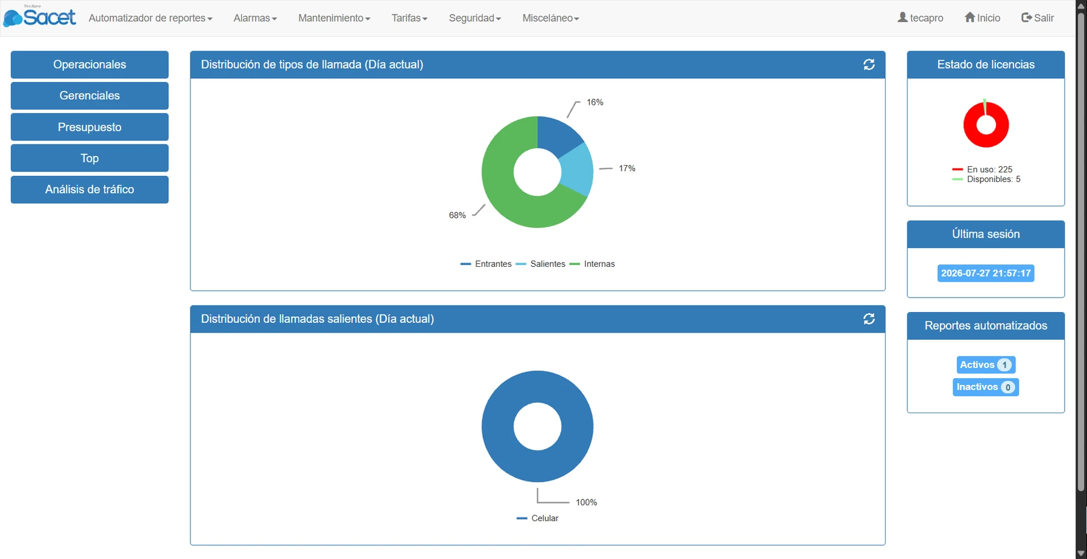The height and width of the screenshot is (559, 1087).
Task: Toggle Internas series in chart legend
Action: [x=592, y=264]
